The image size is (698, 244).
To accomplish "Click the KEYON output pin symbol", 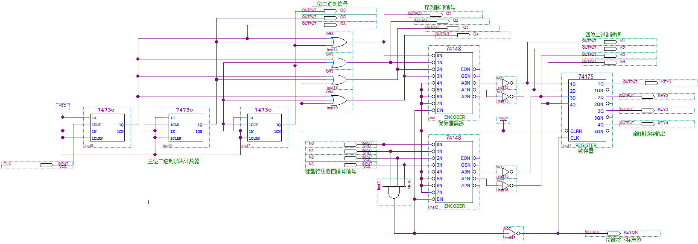I will click(614, 233).
